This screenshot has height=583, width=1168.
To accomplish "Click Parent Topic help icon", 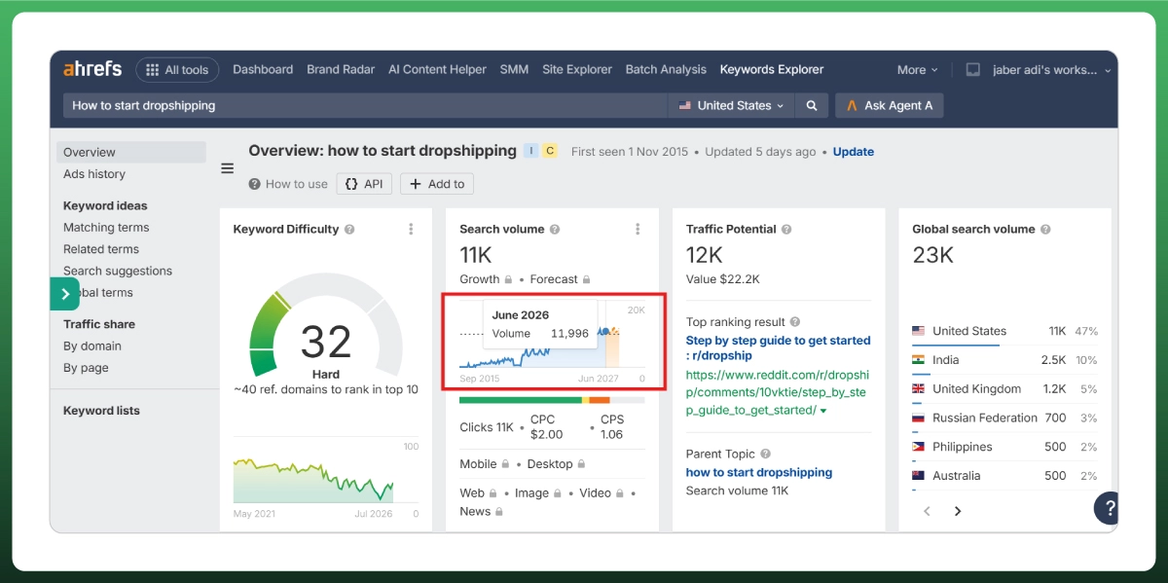I will point(765,455).
